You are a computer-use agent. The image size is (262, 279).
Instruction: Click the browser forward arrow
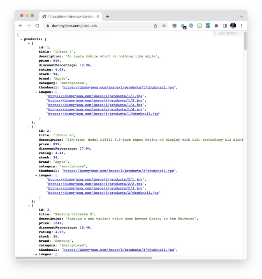tap(29, 25)
